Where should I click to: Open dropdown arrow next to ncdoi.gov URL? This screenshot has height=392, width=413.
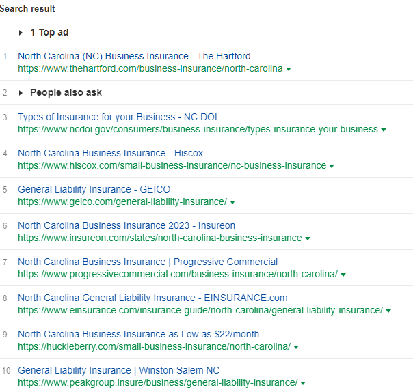pos(384,130)
